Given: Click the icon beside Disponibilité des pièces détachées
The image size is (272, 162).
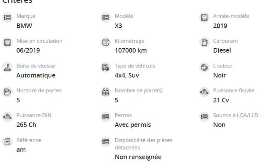Looking at the screenshot, I should click(106, 141).
